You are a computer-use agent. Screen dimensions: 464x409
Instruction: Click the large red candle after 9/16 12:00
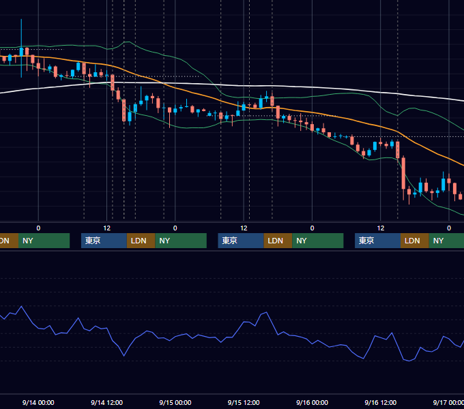403,173
